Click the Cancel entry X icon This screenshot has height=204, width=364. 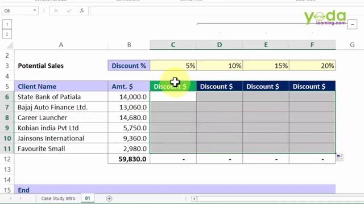click(56, 11)
